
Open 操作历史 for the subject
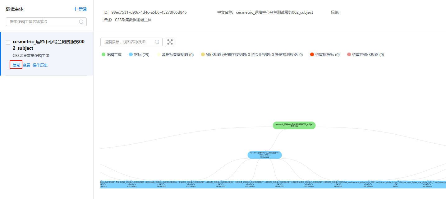(40, 65)
